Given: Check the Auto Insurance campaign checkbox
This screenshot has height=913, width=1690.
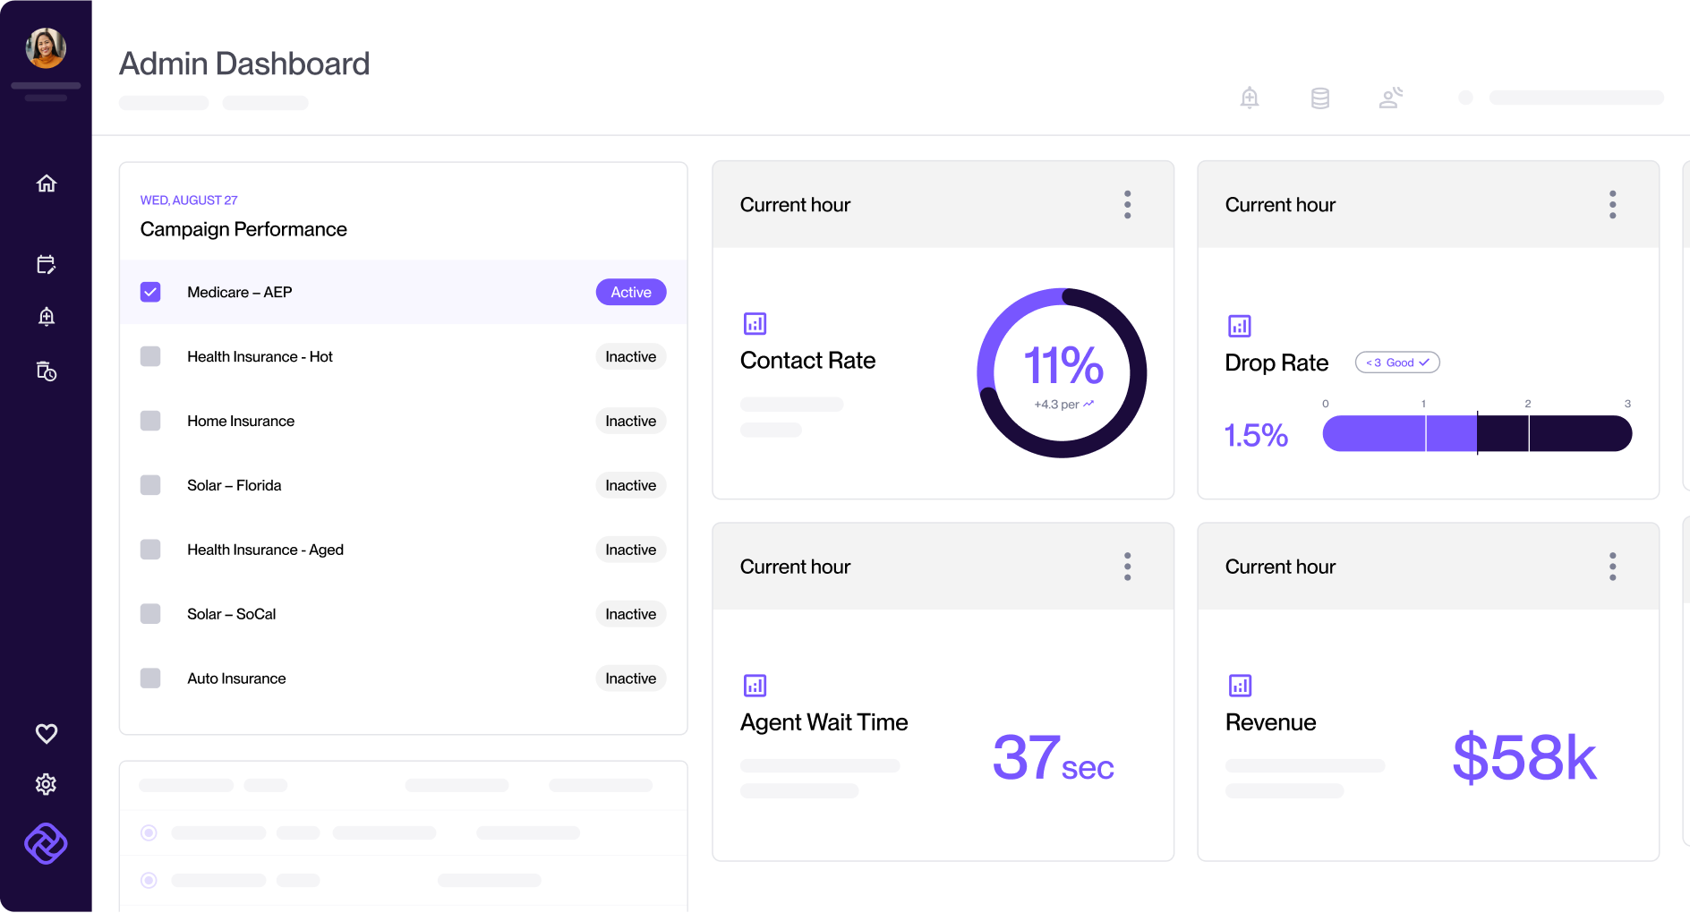Looking at the screenshot, I should pos(150,678).
